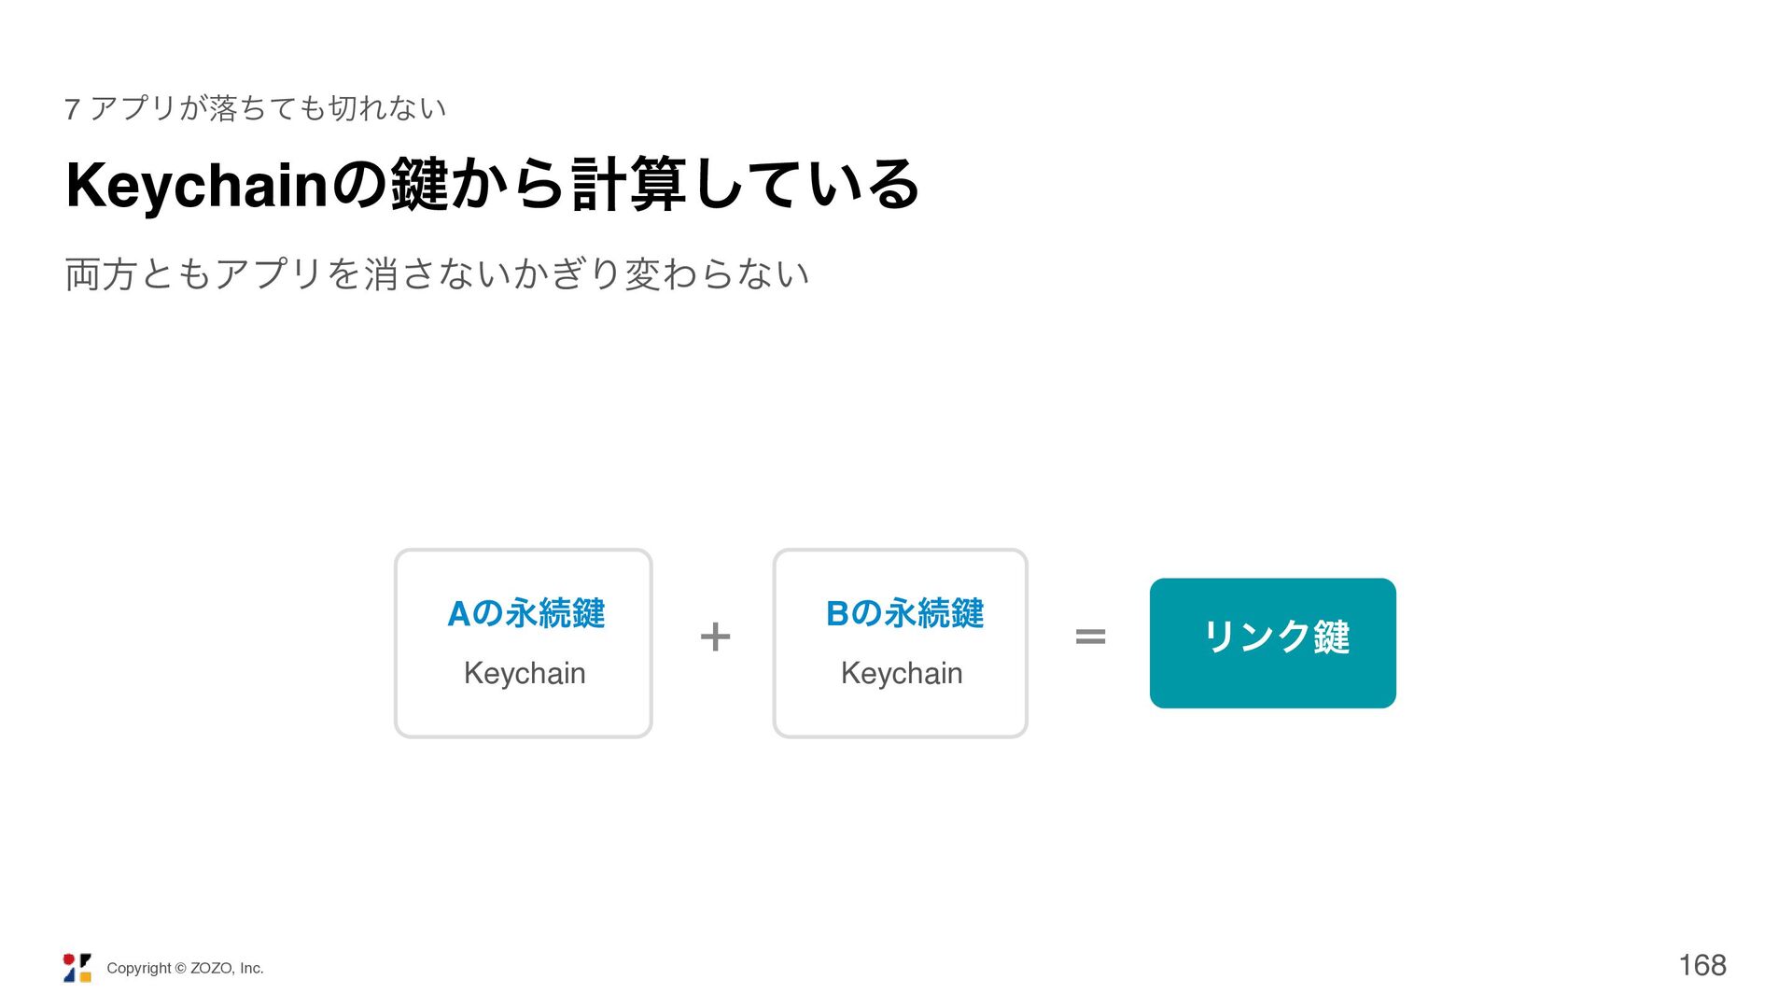Image resolution: width=1792 pixels, height=1008 pixels.
Task: Click the ZOZO logo icon
Action: click(77, 968)
